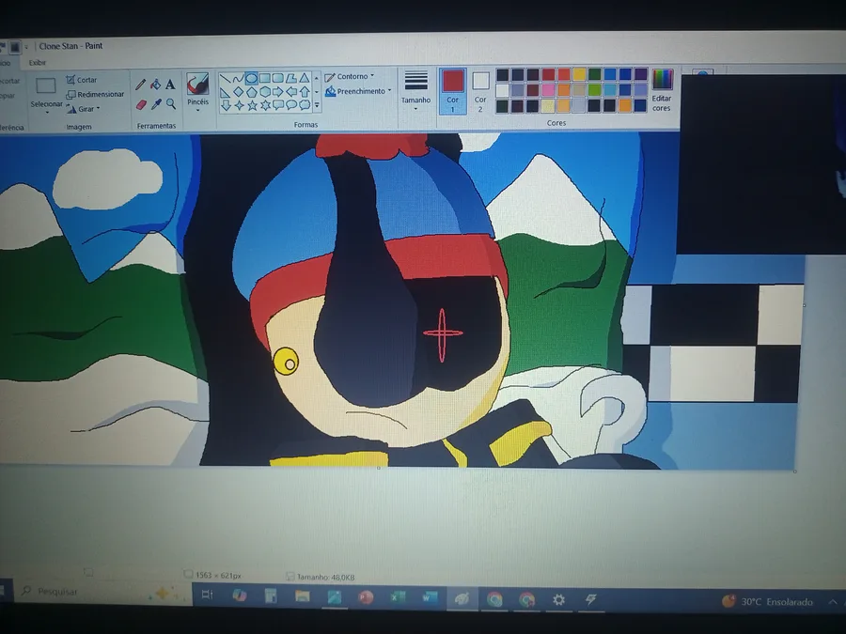Click the Selecionar selection rectangle
This screenshot has height=634, width=846.
[46, 85]
